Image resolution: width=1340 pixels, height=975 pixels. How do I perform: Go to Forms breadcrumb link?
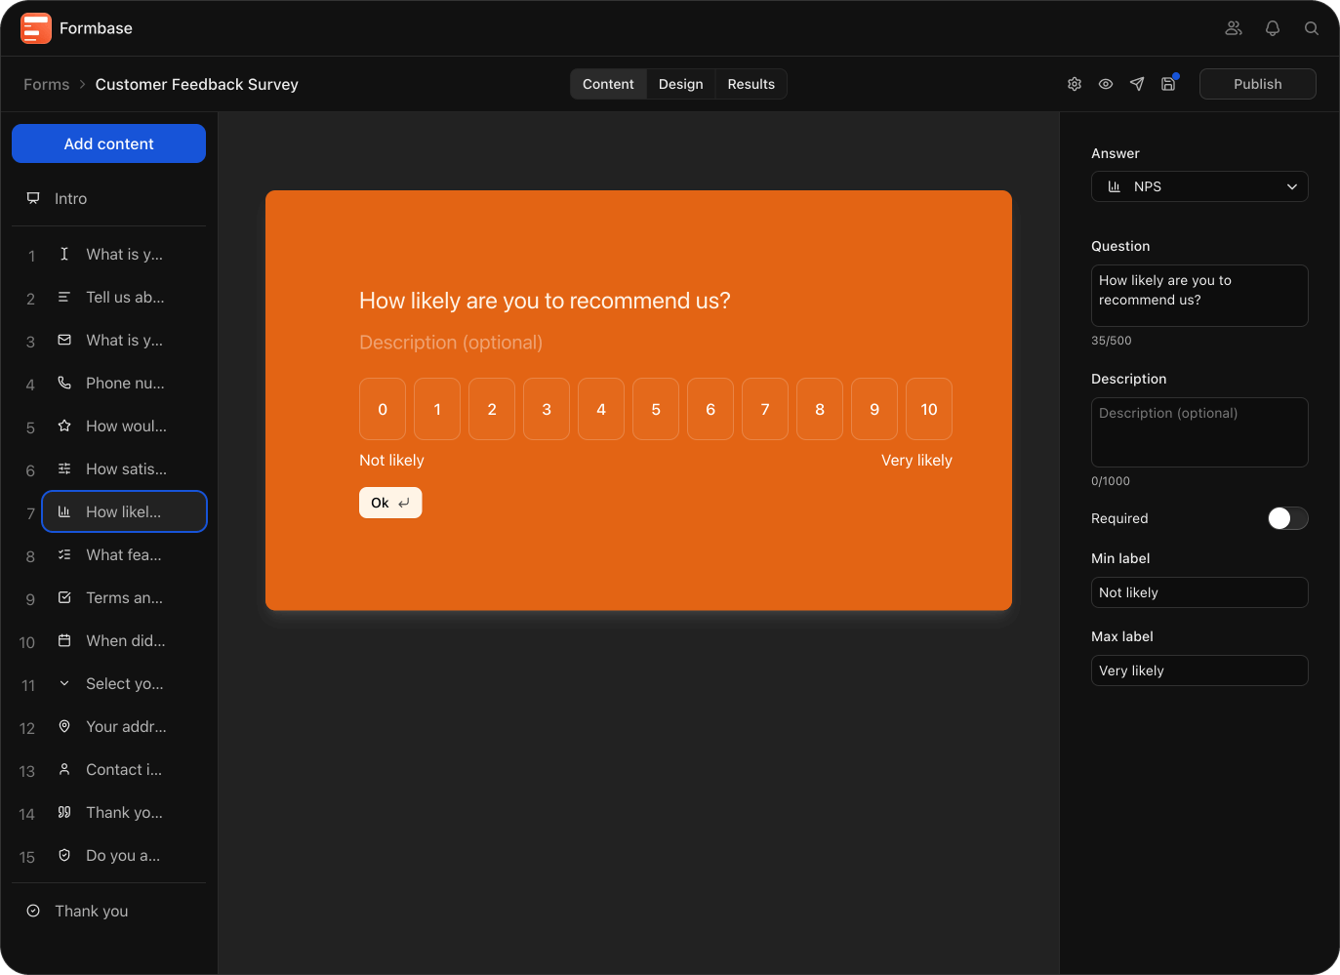(46, 84)
